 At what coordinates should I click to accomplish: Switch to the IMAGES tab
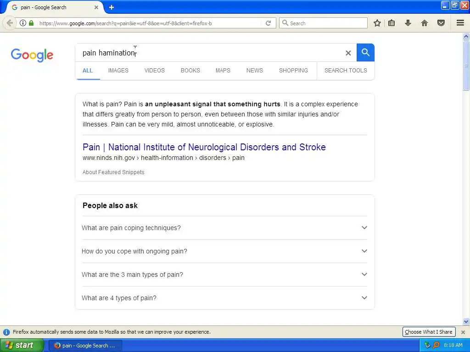(118, 71)
